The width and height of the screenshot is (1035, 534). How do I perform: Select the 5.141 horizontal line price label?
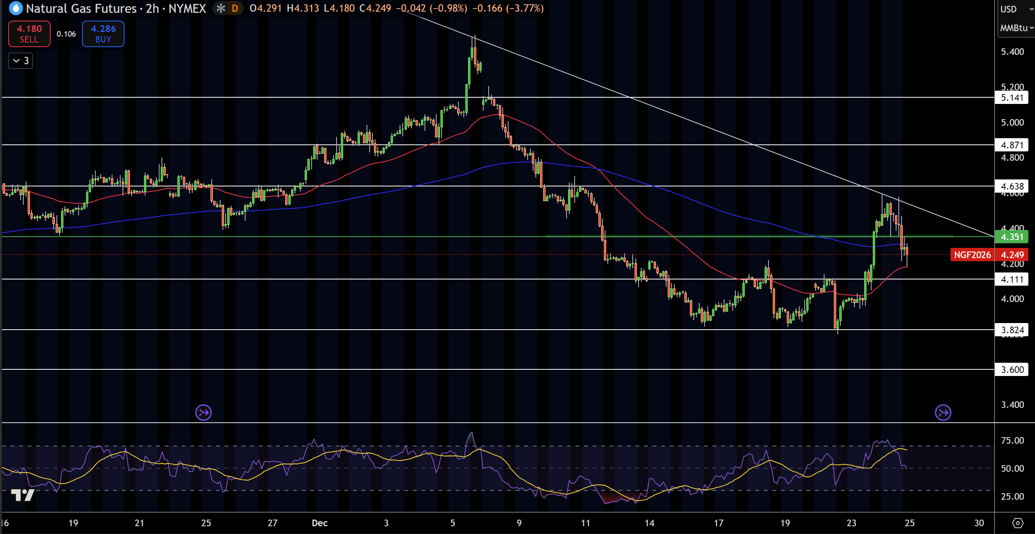coord(1012,97)
